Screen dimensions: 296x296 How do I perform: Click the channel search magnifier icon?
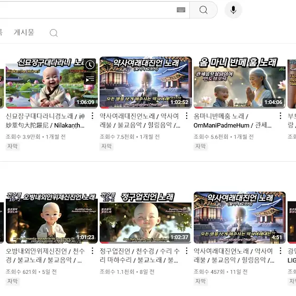point(53,33)
